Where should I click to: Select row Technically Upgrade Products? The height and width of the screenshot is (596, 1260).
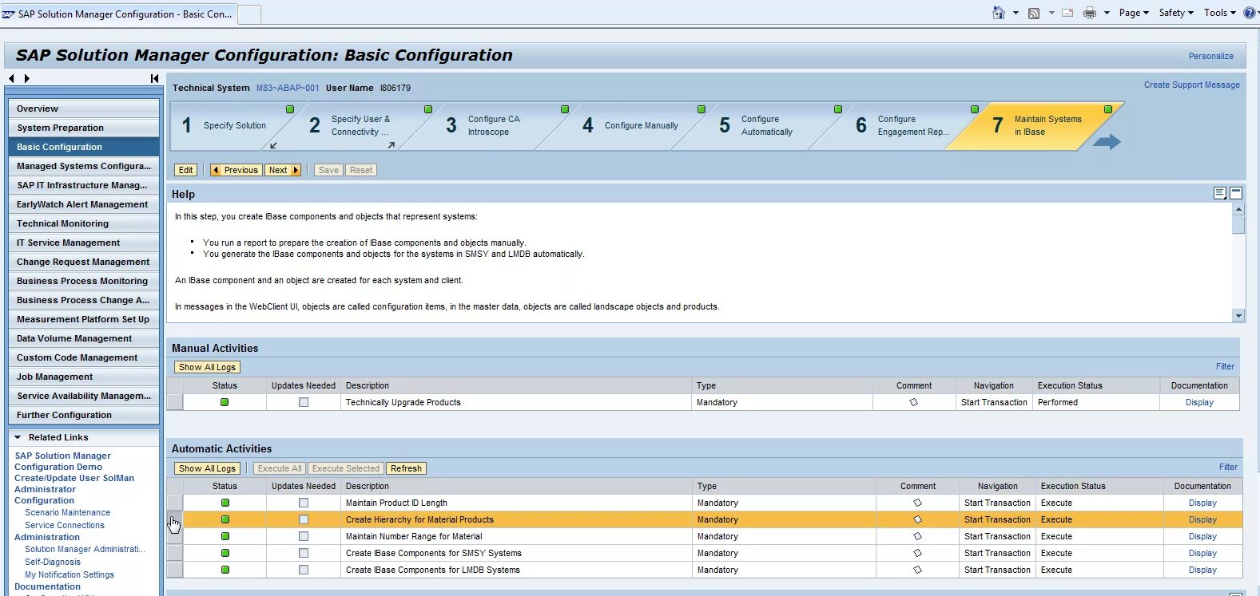tap(175, 402)
